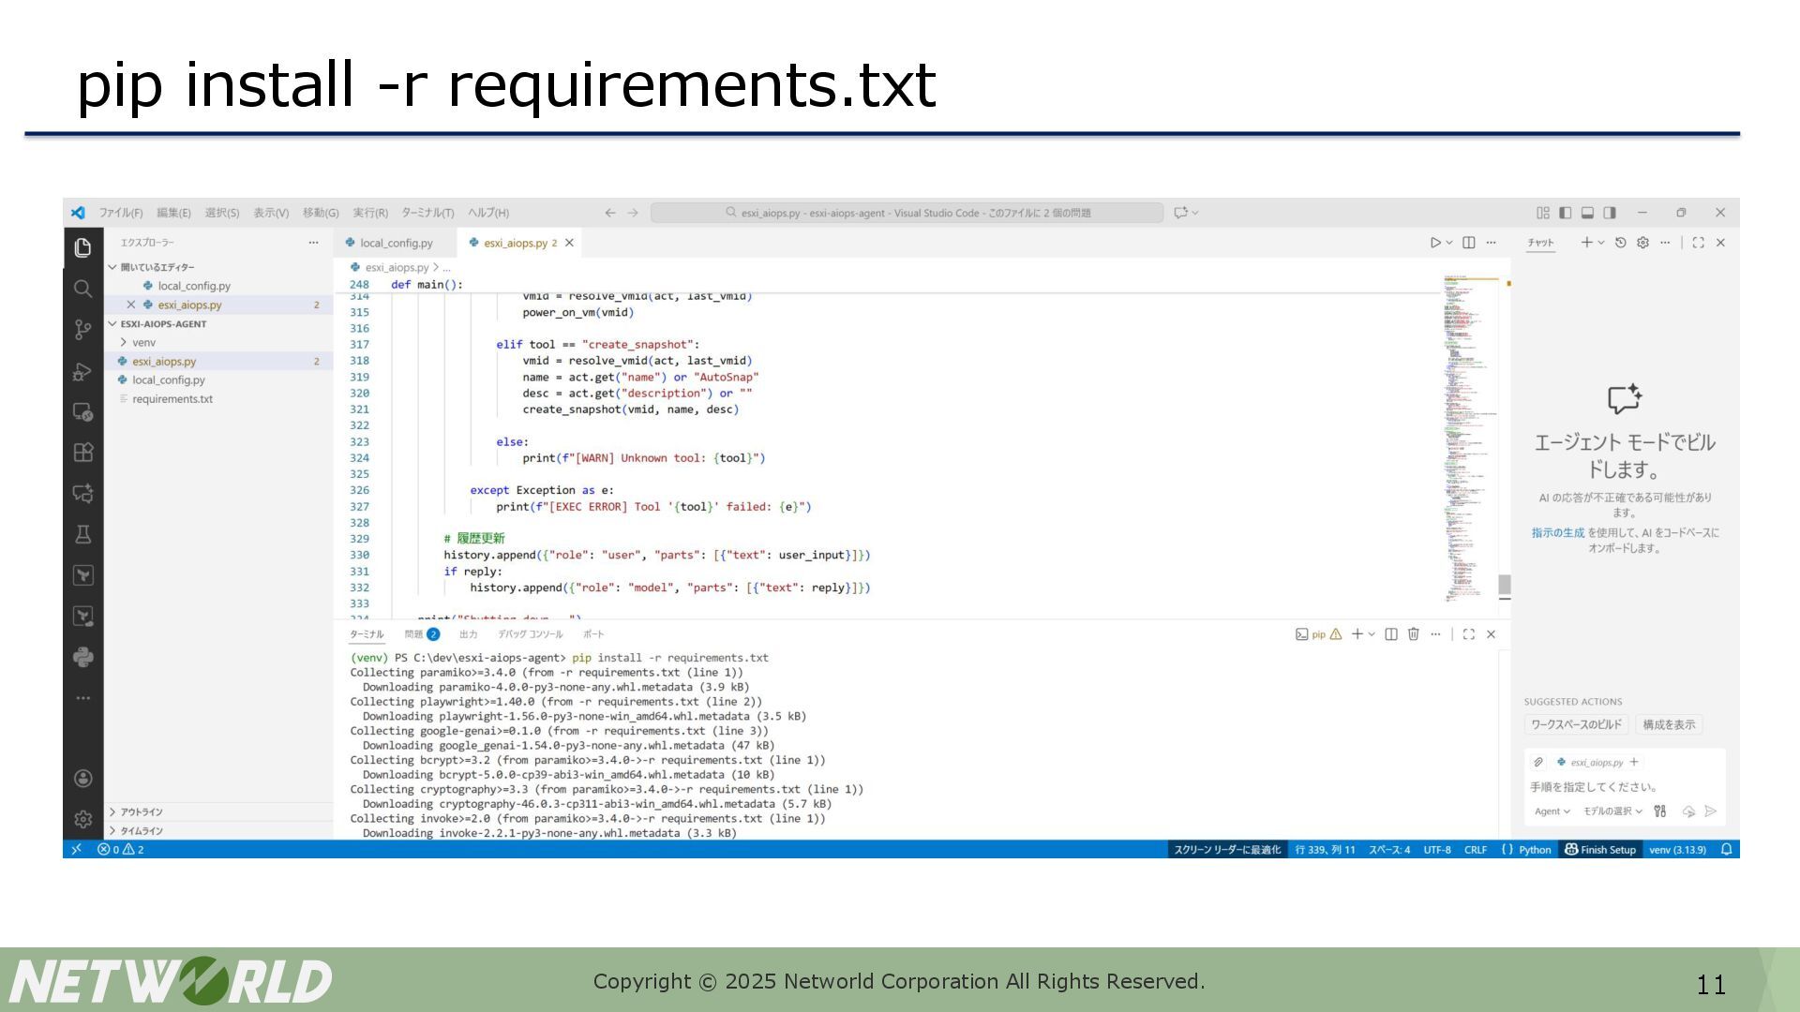
Task: Toggle the bottom panel layout button
Action: pyautogui.click(x=1587, y=213)
